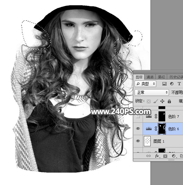Image resolution: width=183 pixels, height=185 pixels.
Task: Switch to the 路径 tab
Action: coord(162,77)
